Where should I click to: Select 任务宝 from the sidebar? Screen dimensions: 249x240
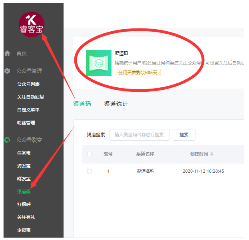point(24,153)
